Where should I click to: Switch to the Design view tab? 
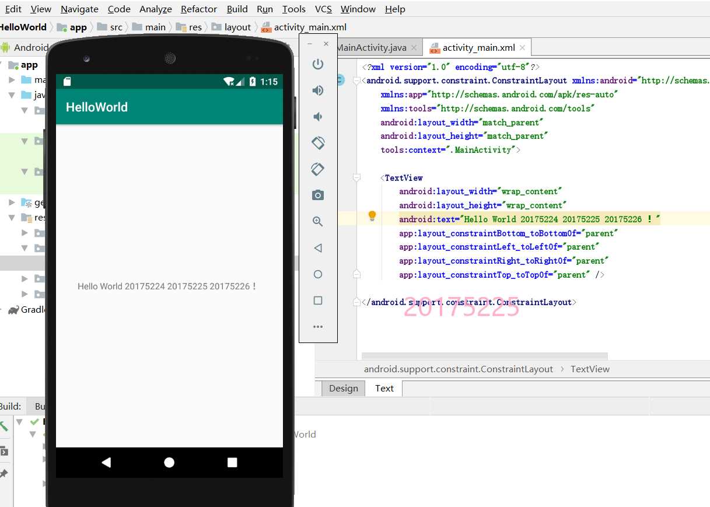click(x=344, y=389)
